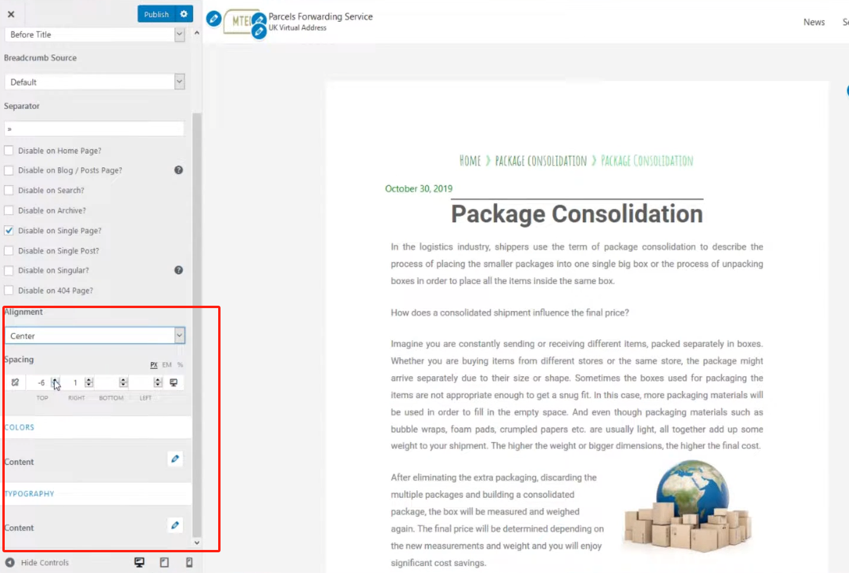The image size is (849, 573).
Task: Open the Alignment dropdown set to Center
Action: pyautogui.click(x=95, y=336)
